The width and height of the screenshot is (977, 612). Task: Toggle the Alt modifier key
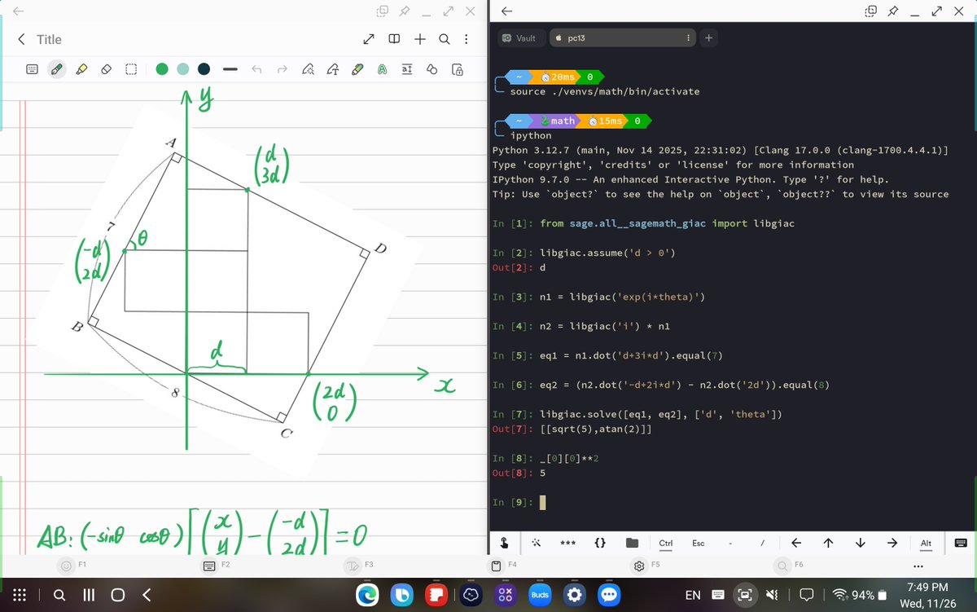click(926, 543)
